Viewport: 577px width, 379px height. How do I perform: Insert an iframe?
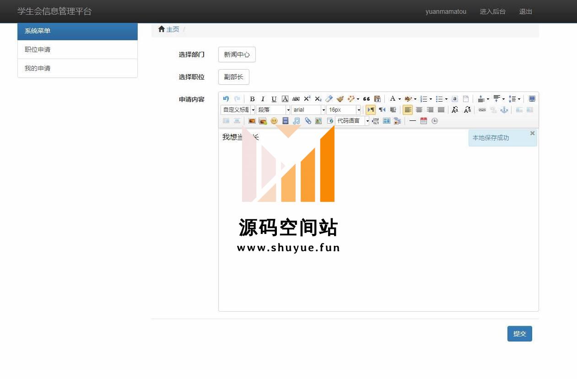coord(330,121)
